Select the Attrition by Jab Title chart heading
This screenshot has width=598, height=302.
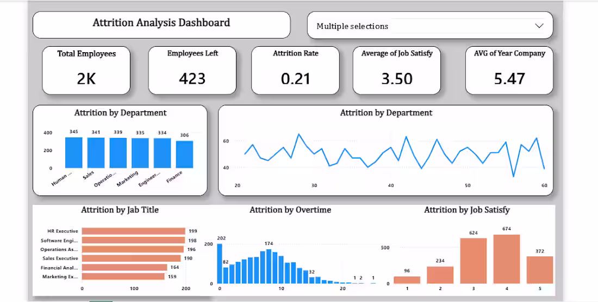point(120,210)
